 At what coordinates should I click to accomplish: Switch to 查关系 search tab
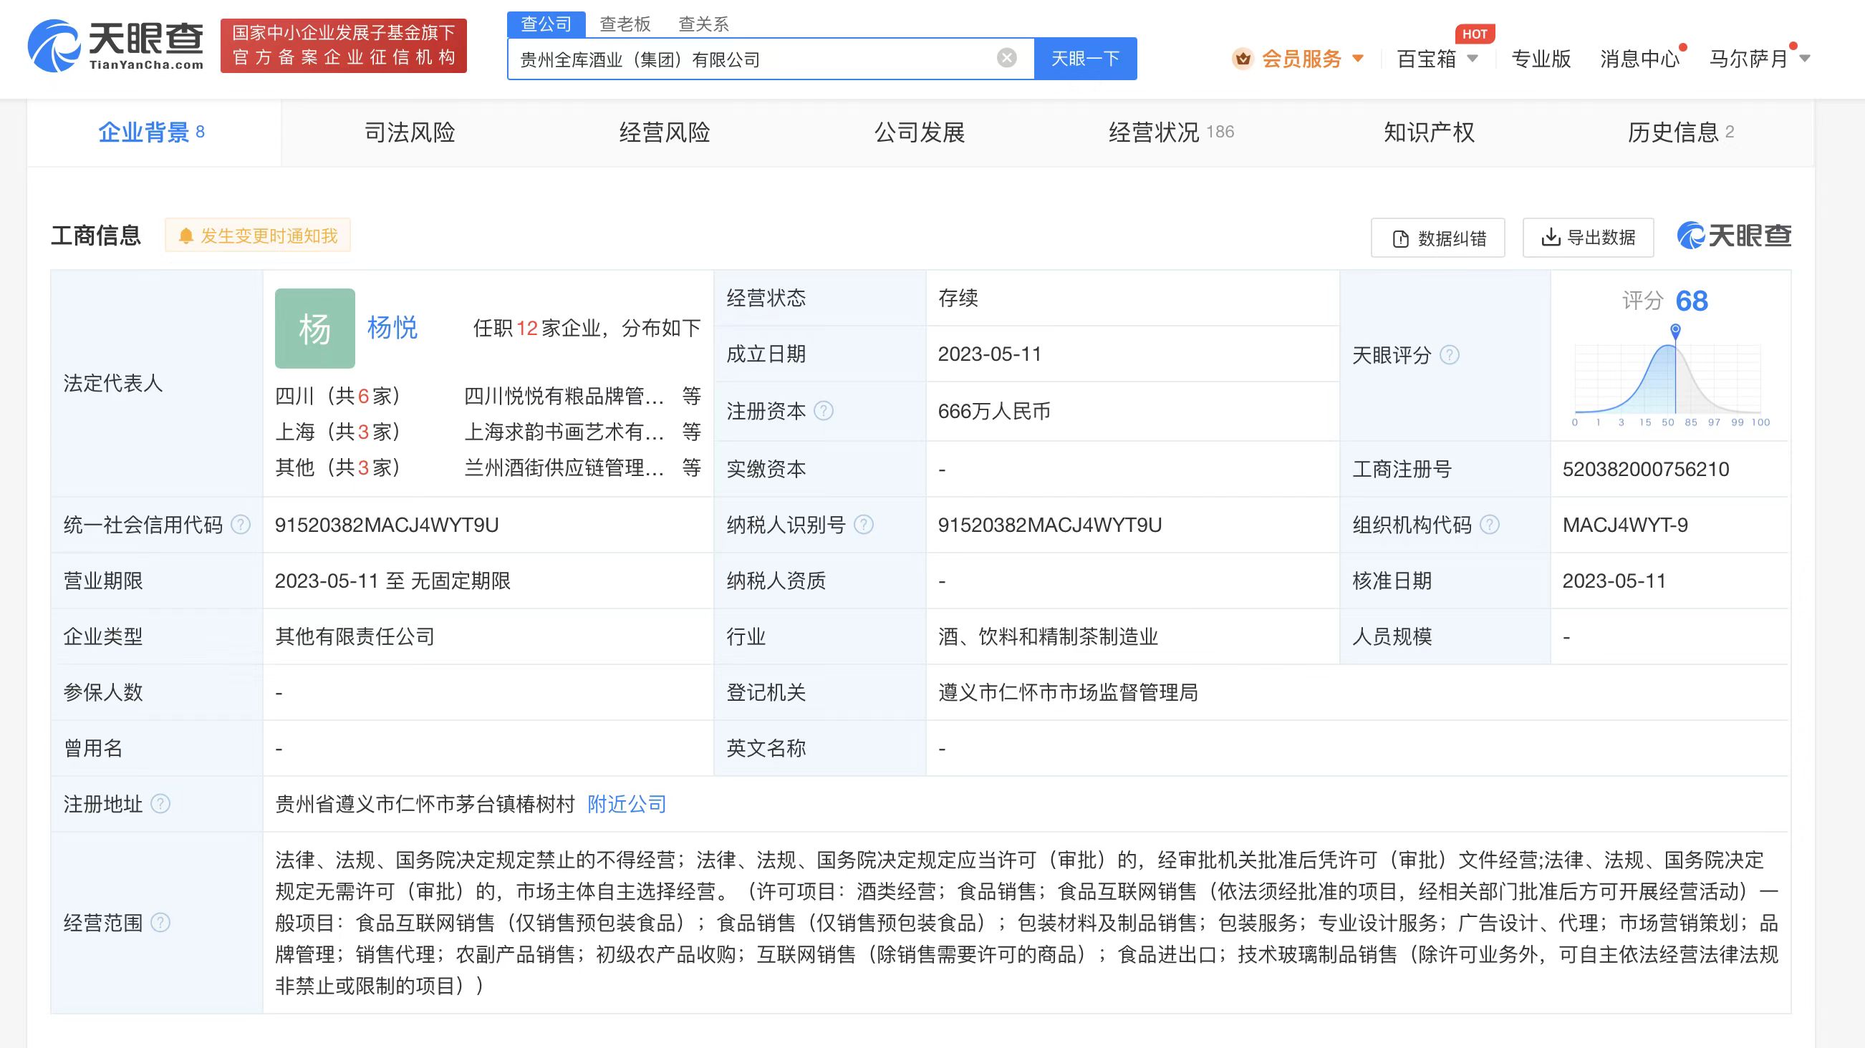[x=703, y=24]
